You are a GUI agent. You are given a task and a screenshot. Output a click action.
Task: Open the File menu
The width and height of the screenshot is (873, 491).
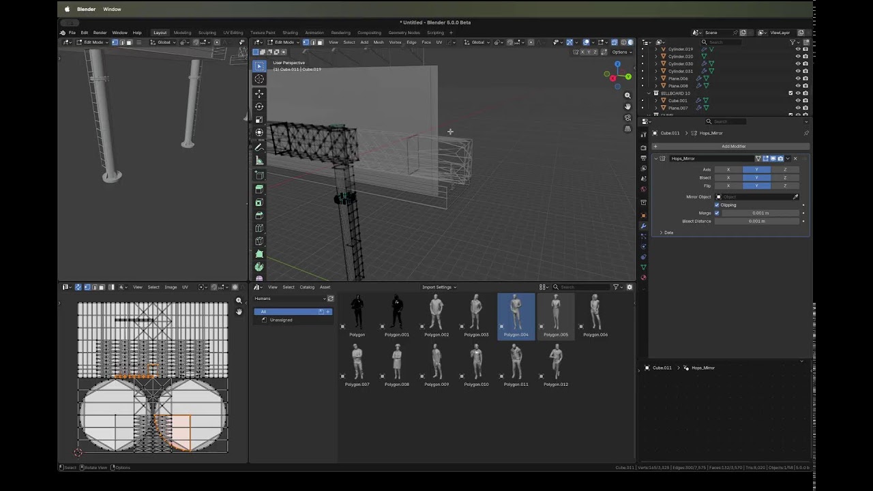(x=72, y=33)
